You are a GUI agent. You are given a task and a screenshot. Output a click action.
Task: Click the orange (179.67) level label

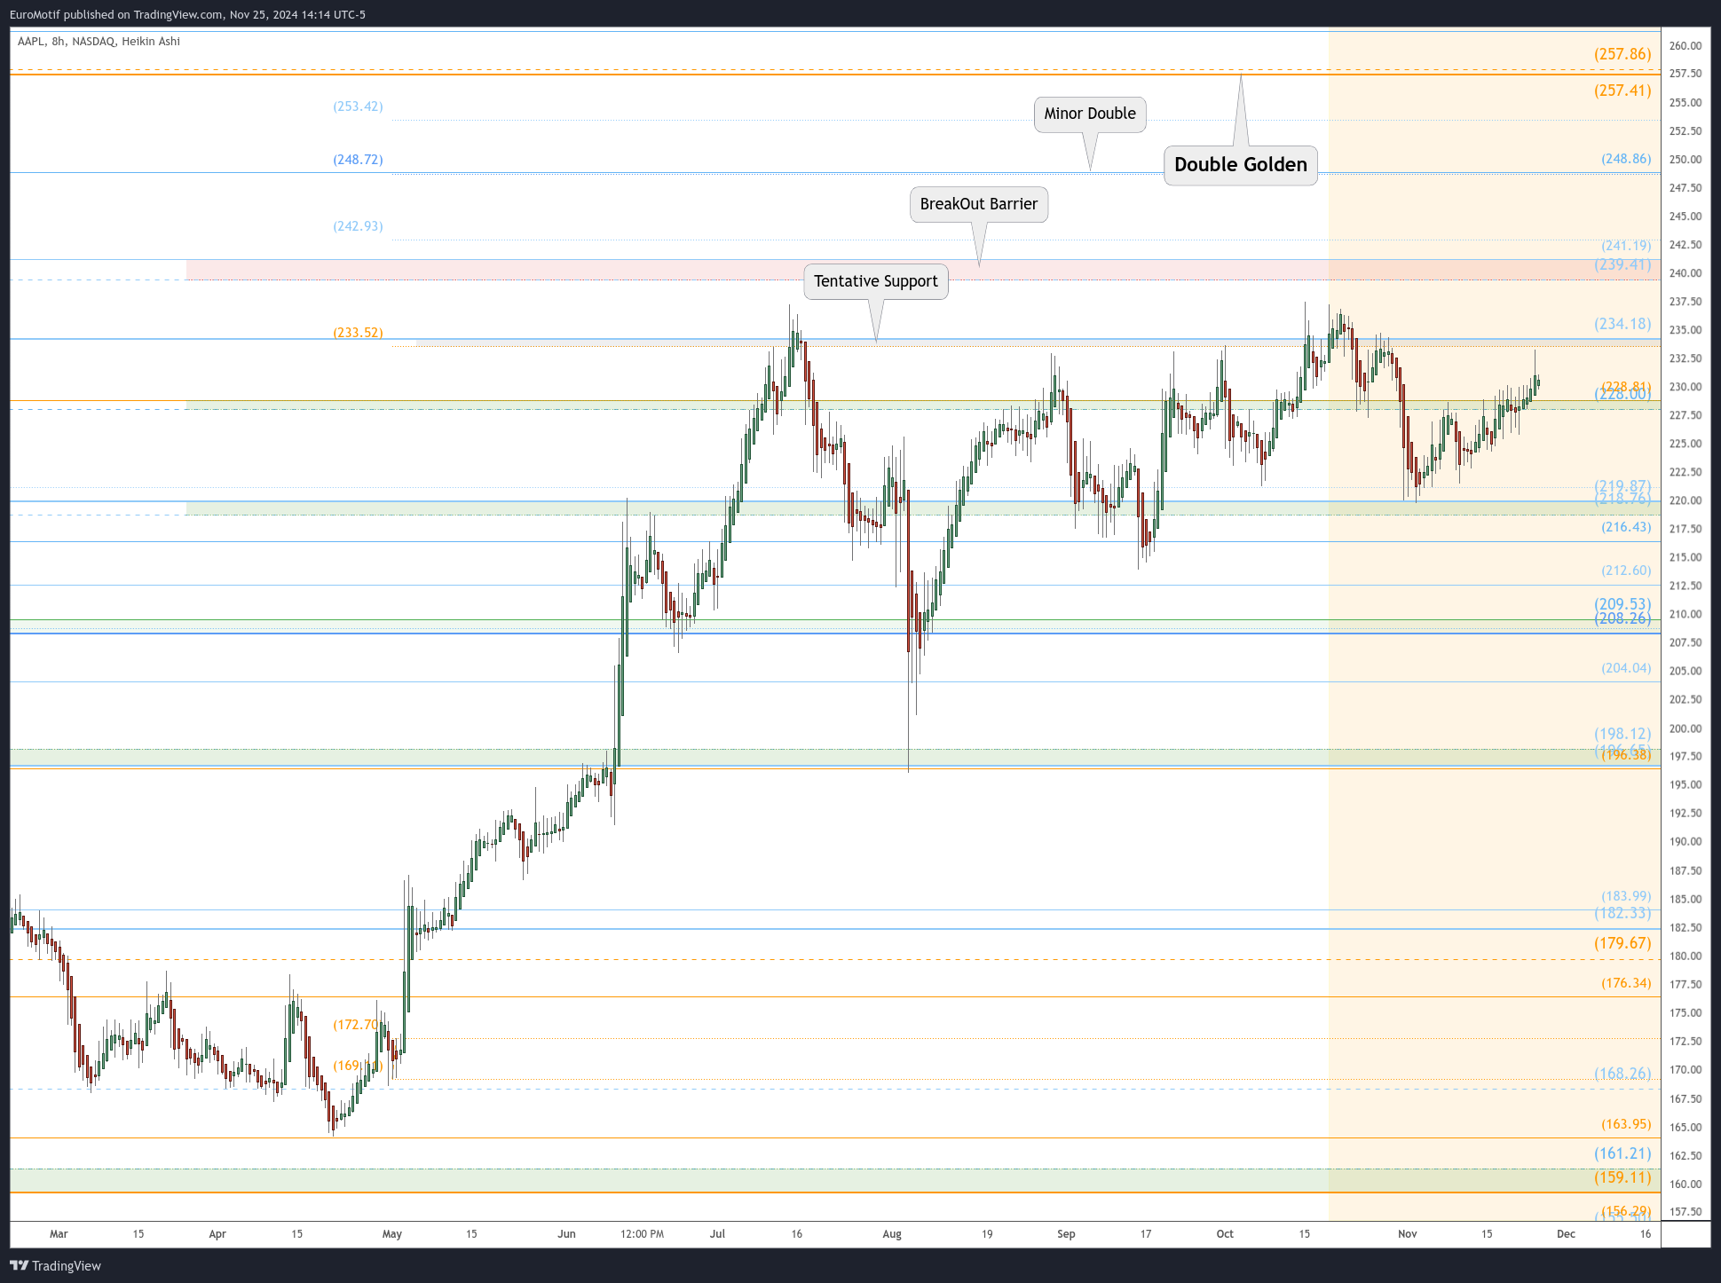pyautogui.click(x=1622, y=943)
